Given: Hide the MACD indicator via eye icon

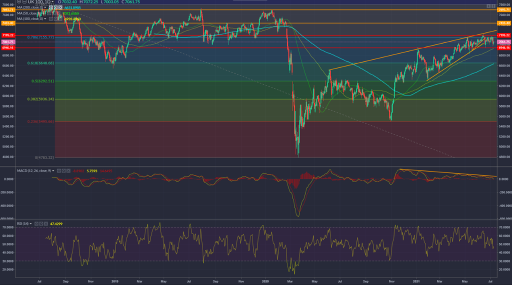Looking at the screenshot, I should [x=59, y=170].
